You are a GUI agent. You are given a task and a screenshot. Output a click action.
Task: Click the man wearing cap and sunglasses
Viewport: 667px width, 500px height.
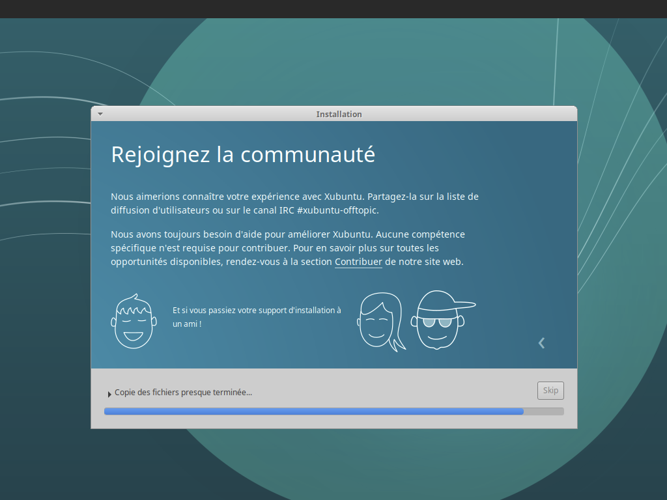[438, 320]
